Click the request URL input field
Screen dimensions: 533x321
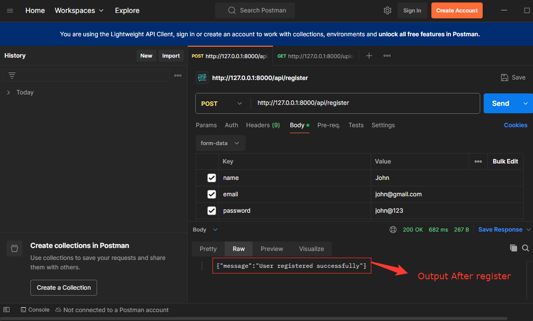click(364, 103)
